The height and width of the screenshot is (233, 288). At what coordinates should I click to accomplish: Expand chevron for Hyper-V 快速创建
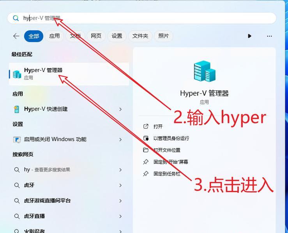click(x=120, y=109)
